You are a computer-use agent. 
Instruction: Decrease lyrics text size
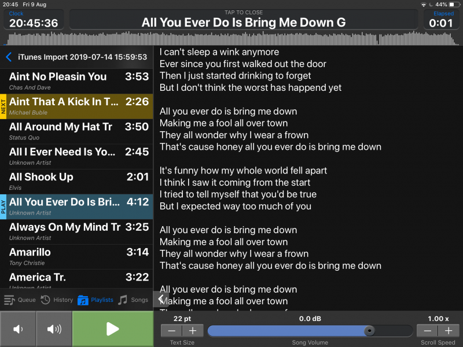(171, 331)
